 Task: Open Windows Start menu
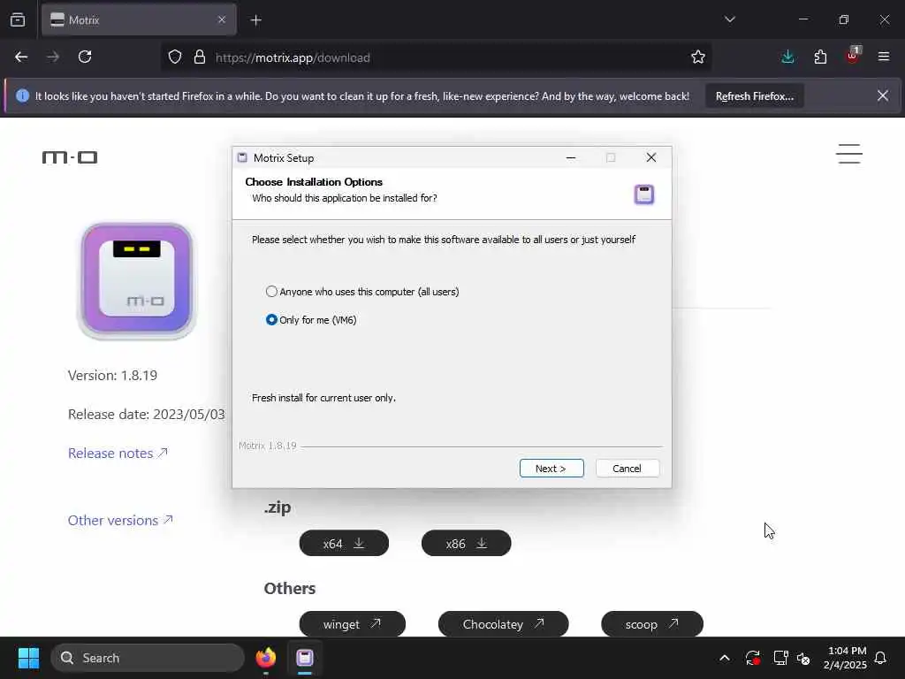[x=28, y=658]
